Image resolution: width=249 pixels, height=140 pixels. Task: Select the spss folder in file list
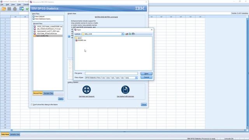pos(78,38)
